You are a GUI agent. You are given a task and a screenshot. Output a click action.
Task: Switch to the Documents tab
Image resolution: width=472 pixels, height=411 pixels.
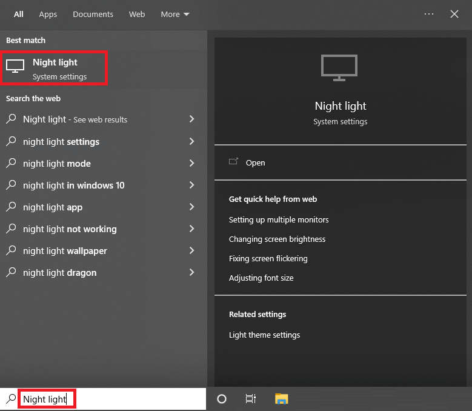point(93,14)
